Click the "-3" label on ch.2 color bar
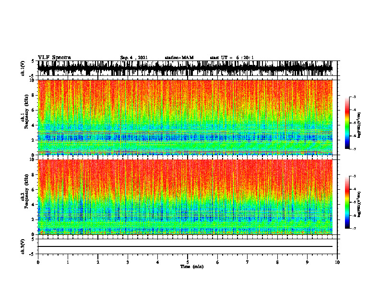380x294 pixels. pyautogui.click(x=354, y=176)
